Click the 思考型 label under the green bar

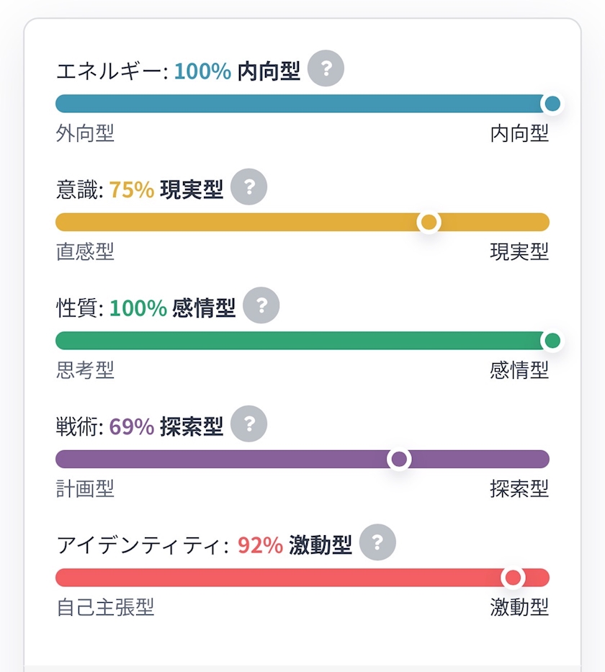point(85,370)
